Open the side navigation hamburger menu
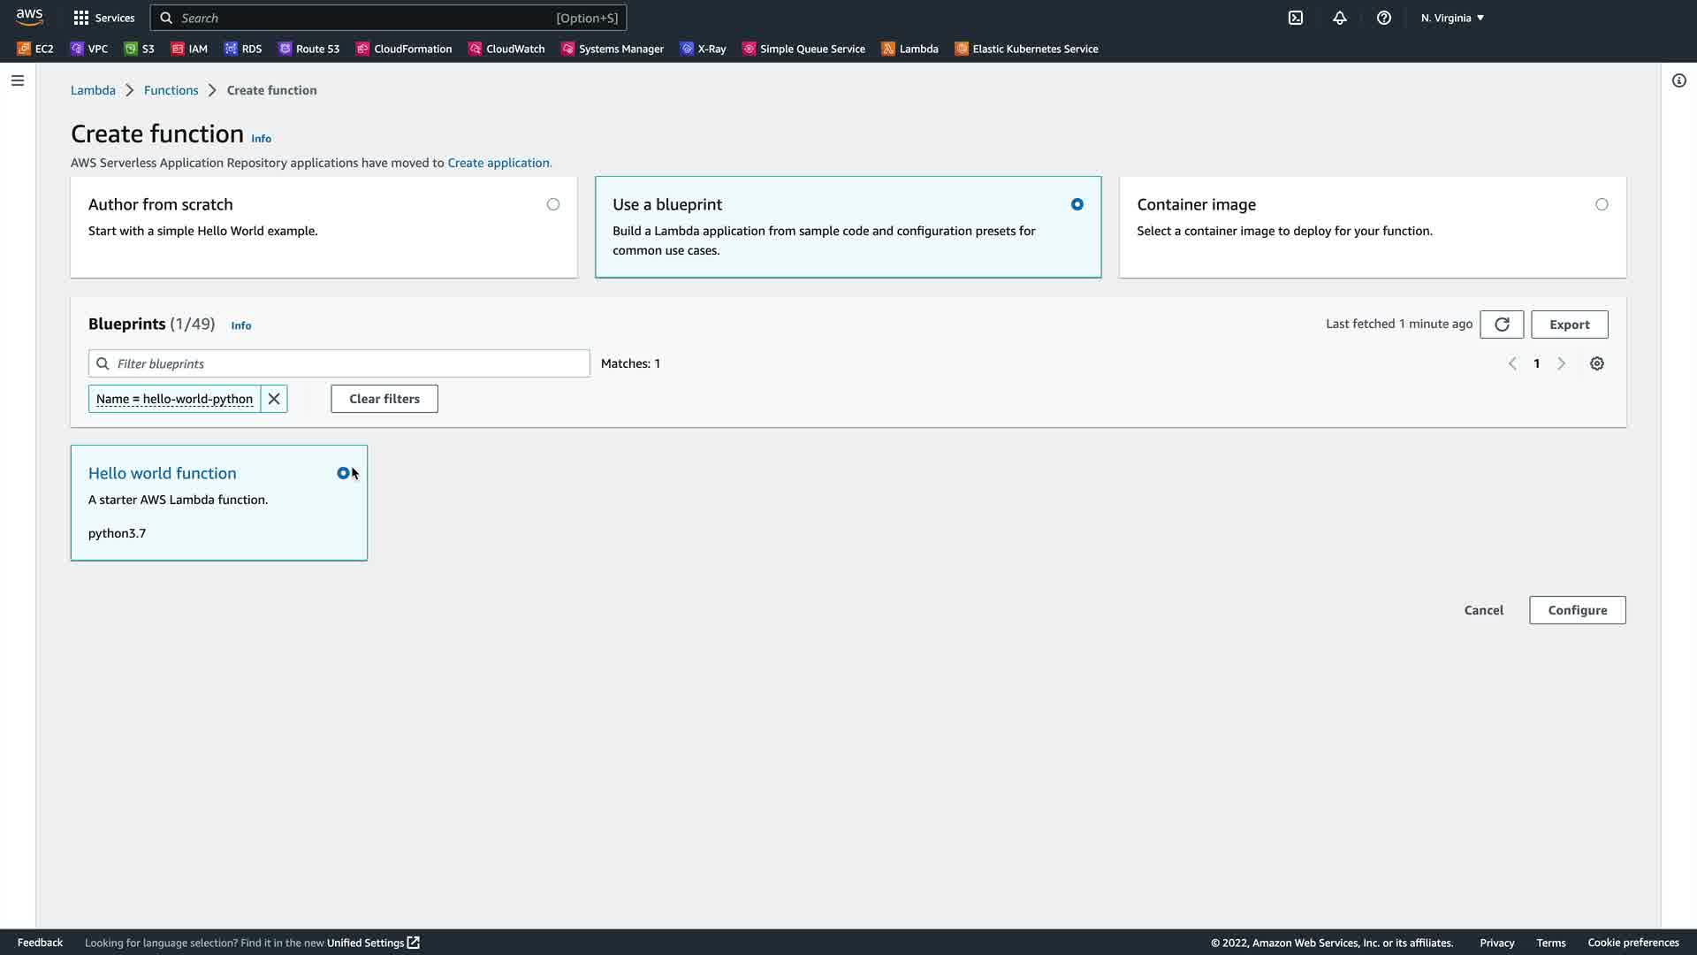Image resolution: width=1697 pixels, height=955 pixels. coord(18,80)
